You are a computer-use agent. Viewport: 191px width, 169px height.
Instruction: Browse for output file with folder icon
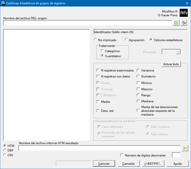185,148
